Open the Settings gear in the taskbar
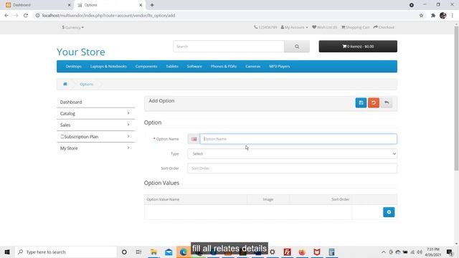 click(x=273, y=252)
